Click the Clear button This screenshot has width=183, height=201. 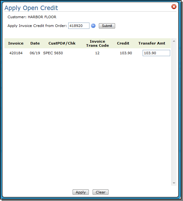100,192
